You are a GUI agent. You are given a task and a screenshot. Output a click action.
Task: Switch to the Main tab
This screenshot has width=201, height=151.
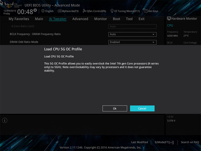pos(39,19)
